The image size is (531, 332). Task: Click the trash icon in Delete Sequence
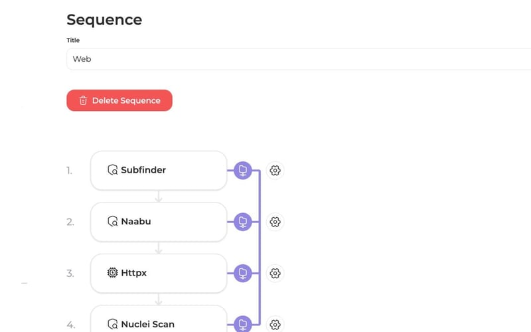(x=83, y=101)
